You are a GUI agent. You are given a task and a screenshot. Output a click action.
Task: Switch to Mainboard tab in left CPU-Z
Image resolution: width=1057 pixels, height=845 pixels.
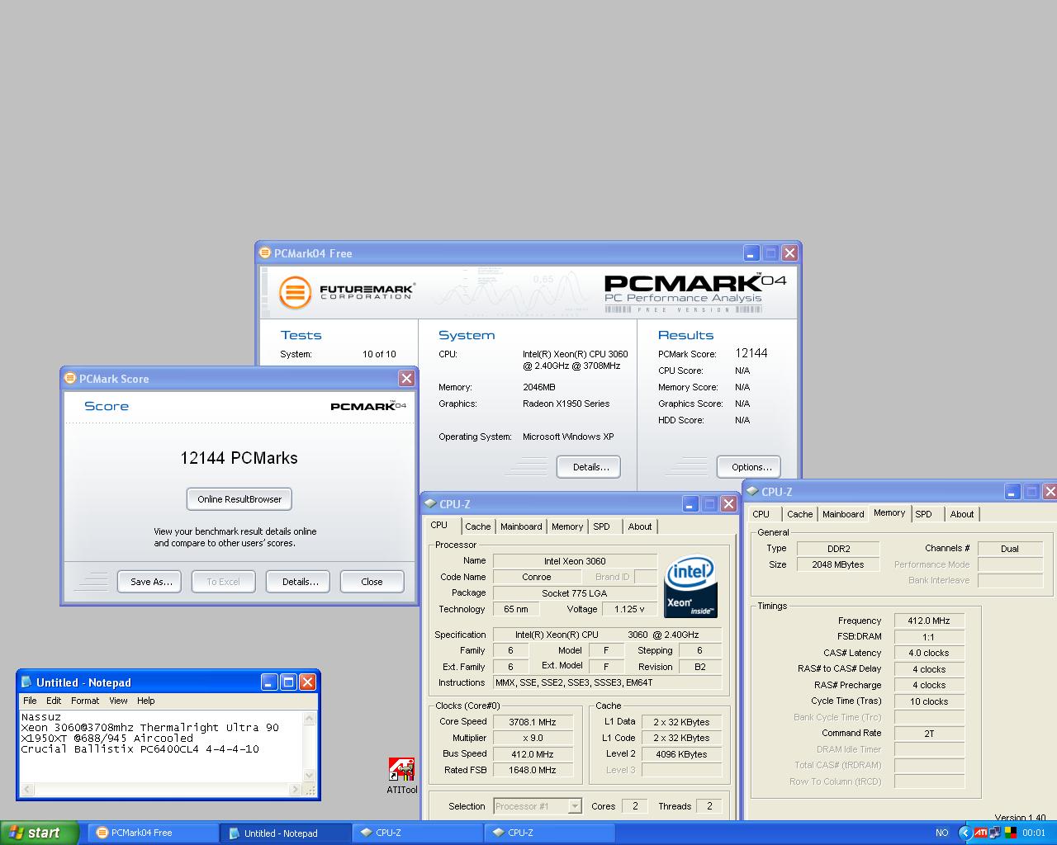tap(521, 526)
